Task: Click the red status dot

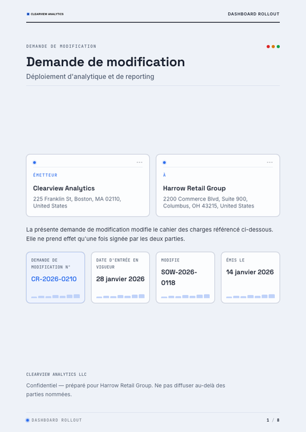Action: tap(268, 46)
